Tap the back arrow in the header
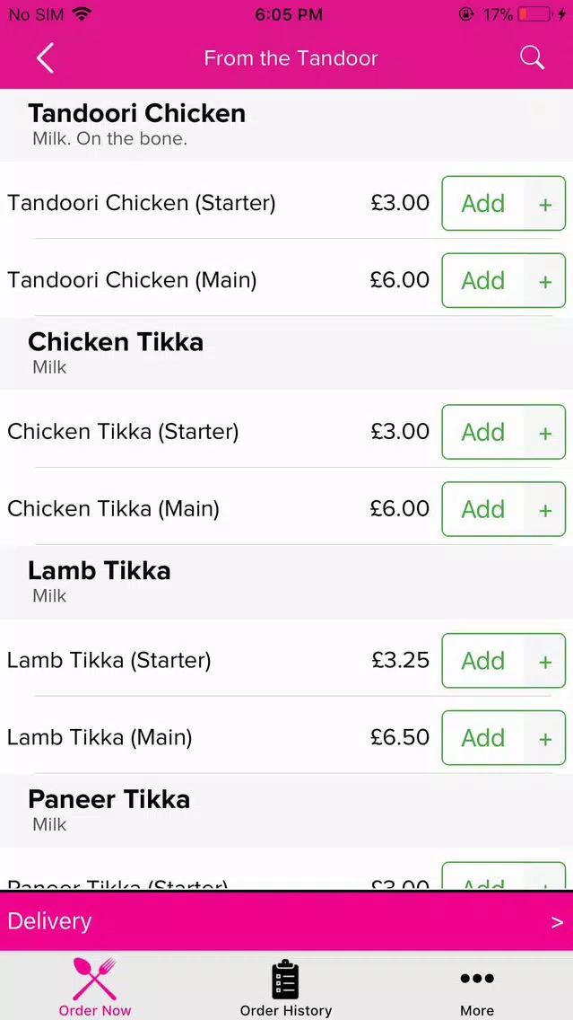 (x=45, y=57)
